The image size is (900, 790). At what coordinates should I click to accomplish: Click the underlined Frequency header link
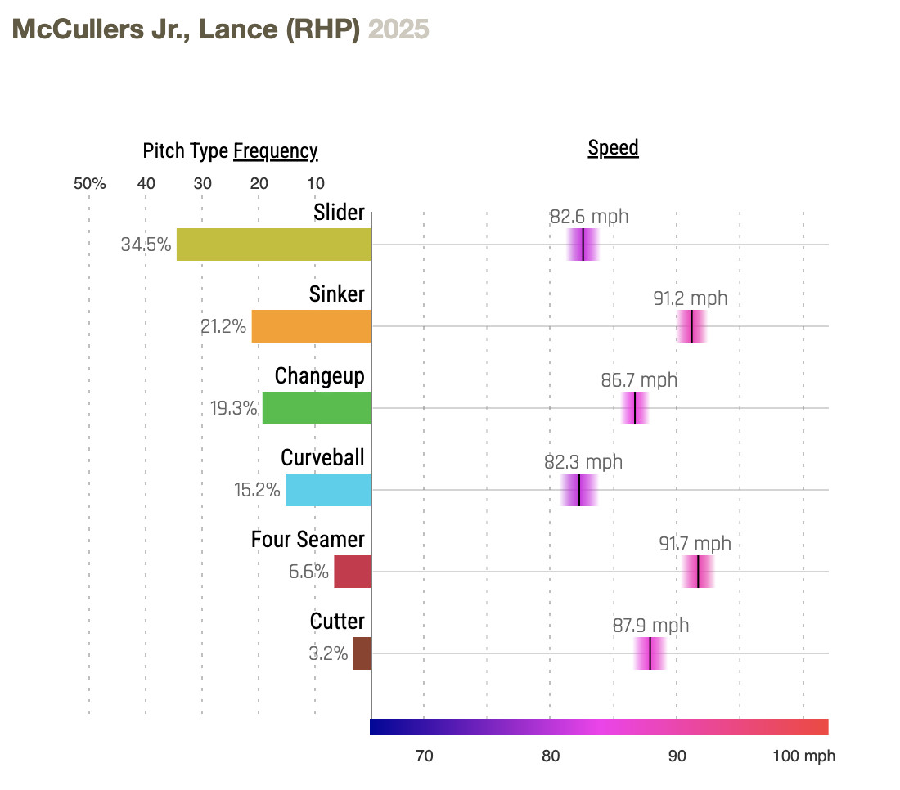tap(275, 151)
